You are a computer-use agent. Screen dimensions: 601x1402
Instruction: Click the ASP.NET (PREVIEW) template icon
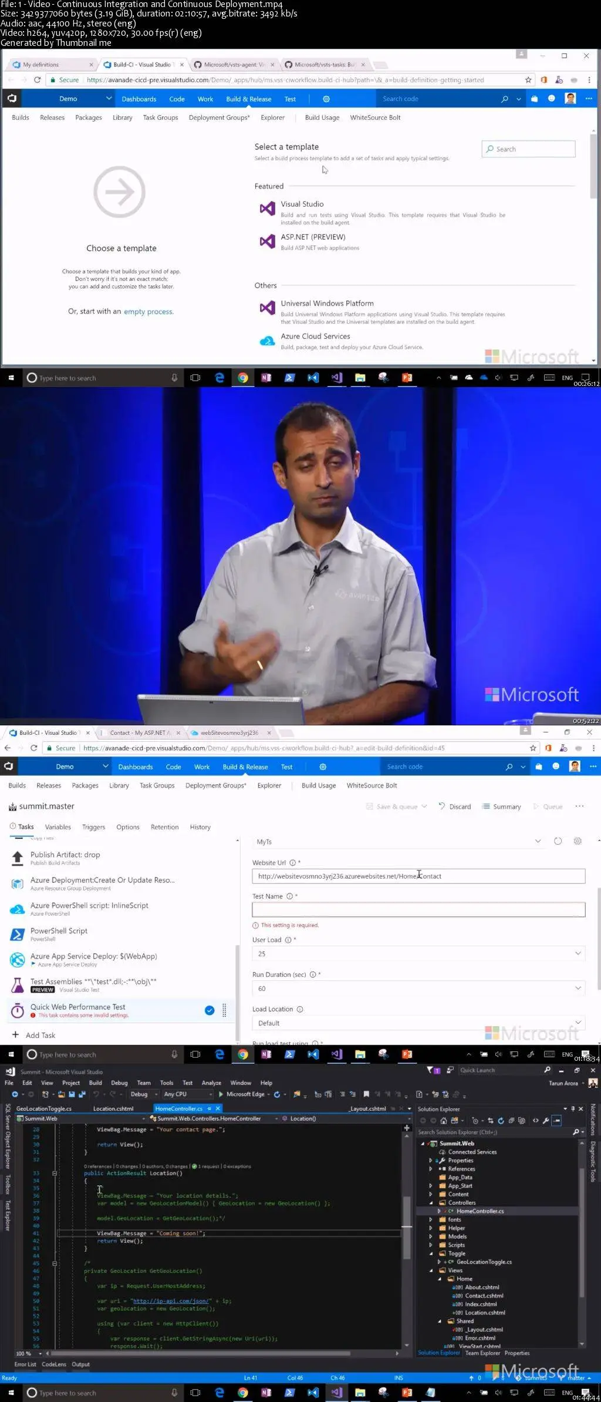[267, 241]
